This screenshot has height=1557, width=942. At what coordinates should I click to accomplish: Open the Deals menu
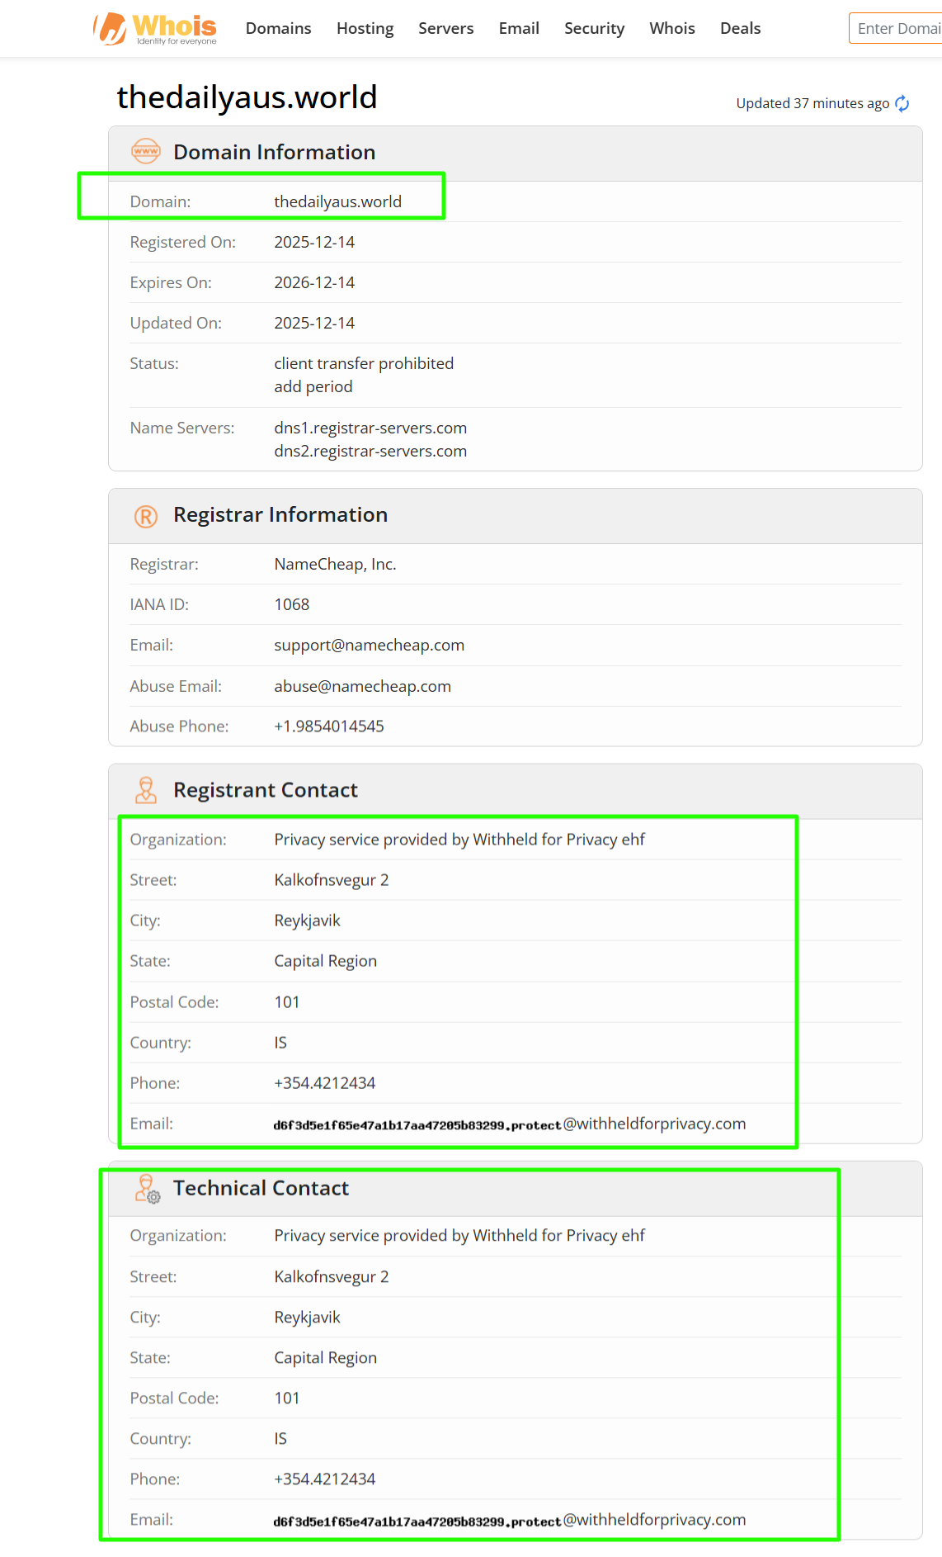(x=740, y=29)
